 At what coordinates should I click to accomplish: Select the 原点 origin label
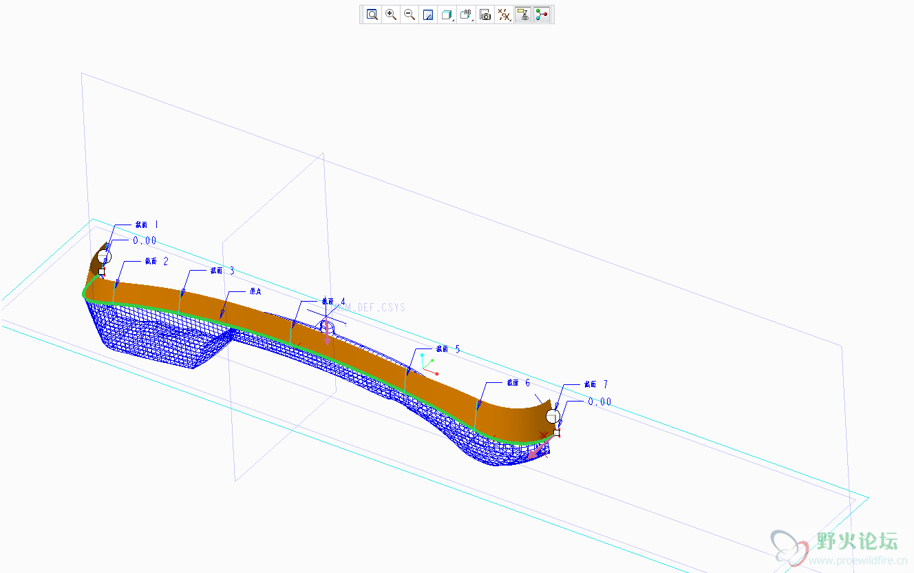(255, 291)
